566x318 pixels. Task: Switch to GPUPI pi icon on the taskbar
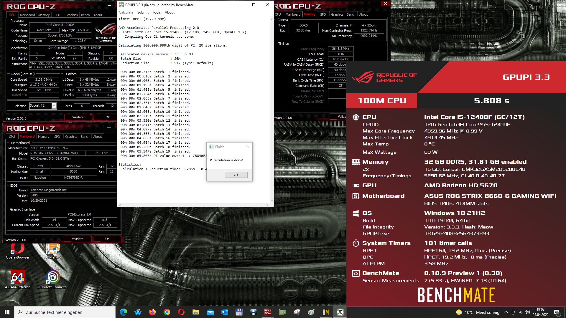coord(340,312)
